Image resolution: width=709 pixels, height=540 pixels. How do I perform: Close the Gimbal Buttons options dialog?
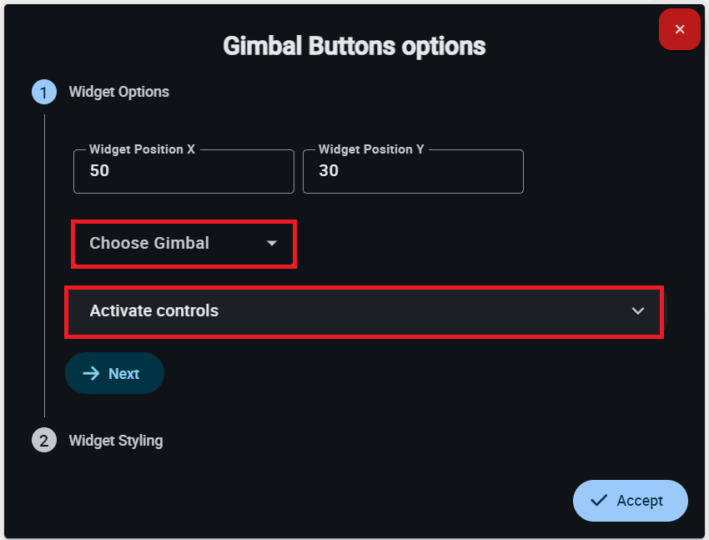[x=679, y=30]
